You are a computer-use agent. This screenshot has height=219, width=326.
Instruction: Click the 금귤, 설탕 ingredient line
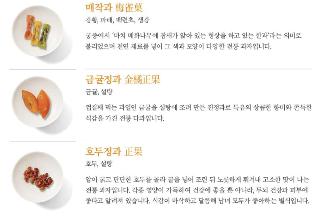tap(99, 92)
